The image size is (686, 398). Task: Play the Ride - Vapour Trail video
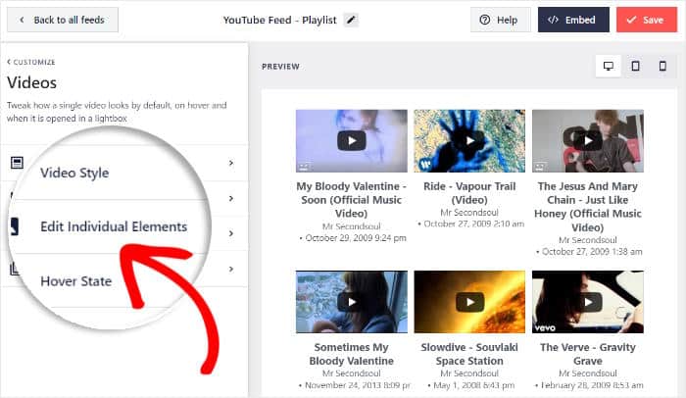point(469,141)
